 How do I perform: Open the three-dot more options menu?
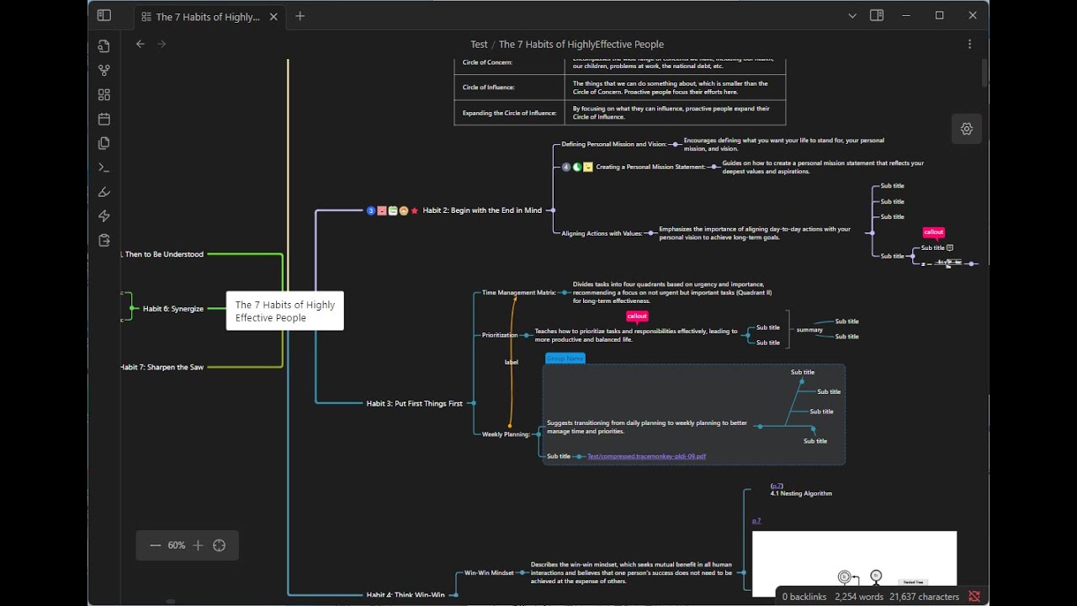coord(969,44)
